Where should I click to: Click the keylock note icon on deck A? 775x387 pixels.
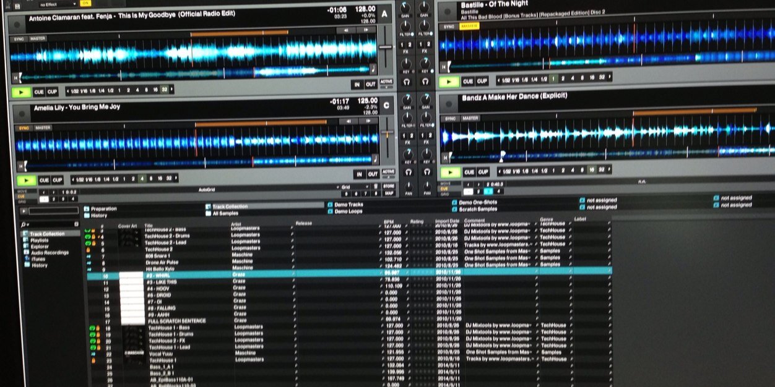pos(373,69)
